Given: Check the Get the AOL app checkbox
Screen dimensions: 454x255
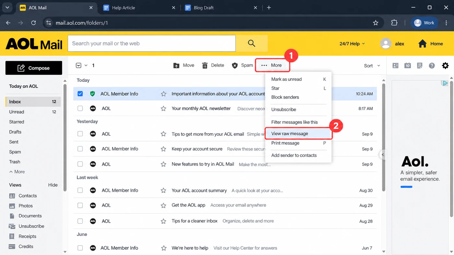Looking at the screenshot, I should [80, 205].
